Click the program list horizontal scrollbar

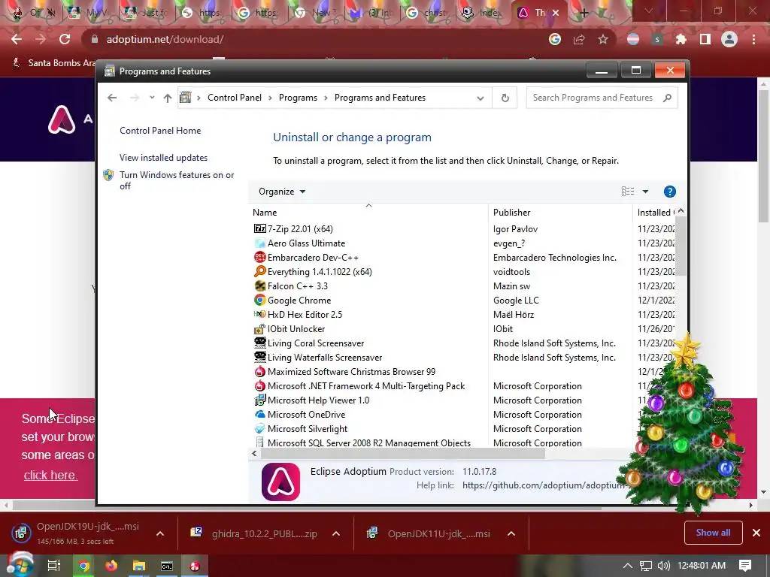(403, 453)
